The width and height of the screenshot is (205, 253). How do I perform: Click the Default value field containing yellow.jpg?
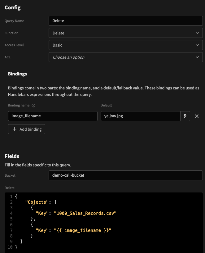(x=140, y=116)
